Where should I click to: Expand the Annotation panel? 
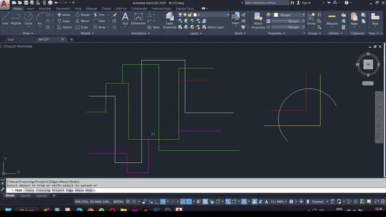pyautogui.click(x=141, y=33)
